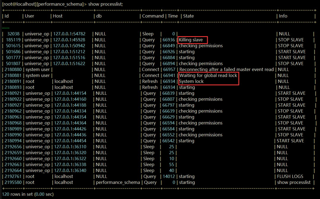
Task: Click the 'show processlist;' command text at top
Action: (x=105, y=4)
